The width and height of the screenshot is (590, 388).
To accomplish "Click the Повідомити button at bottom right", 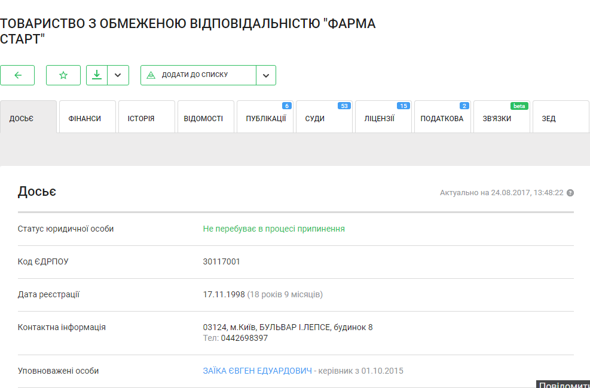I will [x=563, y=384].
